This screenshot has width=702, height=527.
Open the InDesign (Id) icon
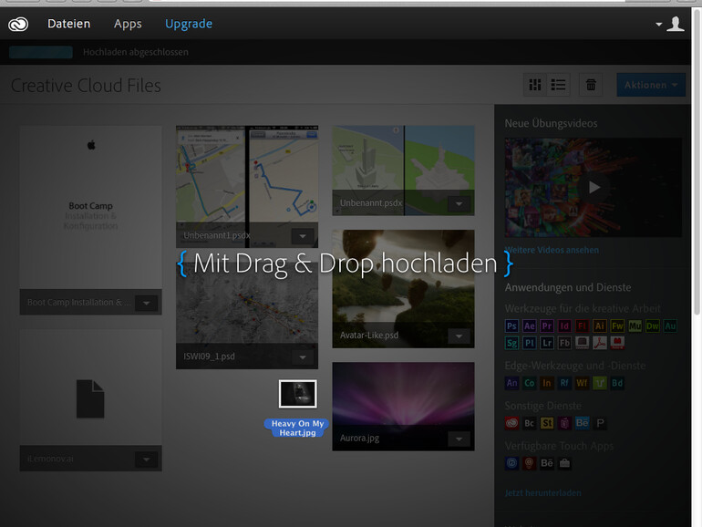tap(564, 326)
